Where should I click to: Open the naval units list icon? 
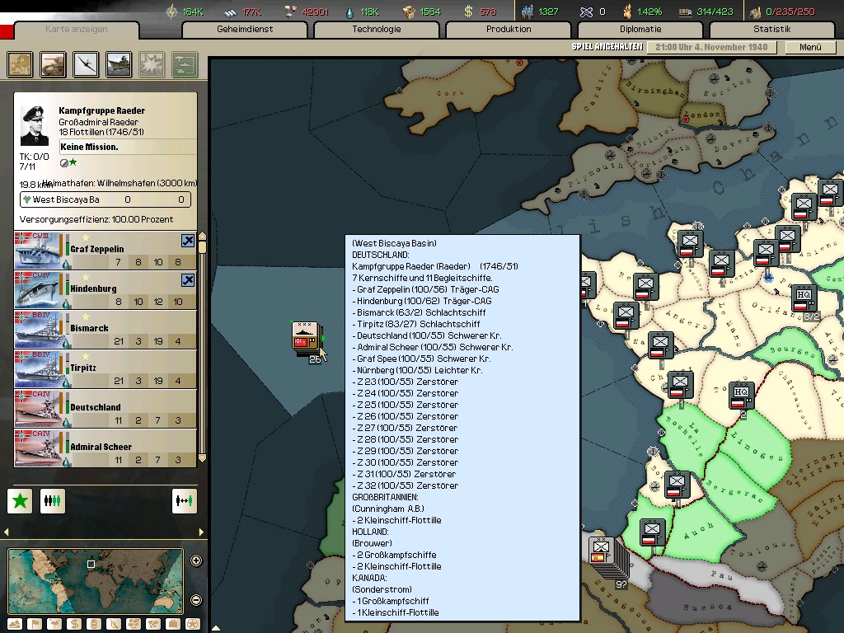(x=119, y=64)
